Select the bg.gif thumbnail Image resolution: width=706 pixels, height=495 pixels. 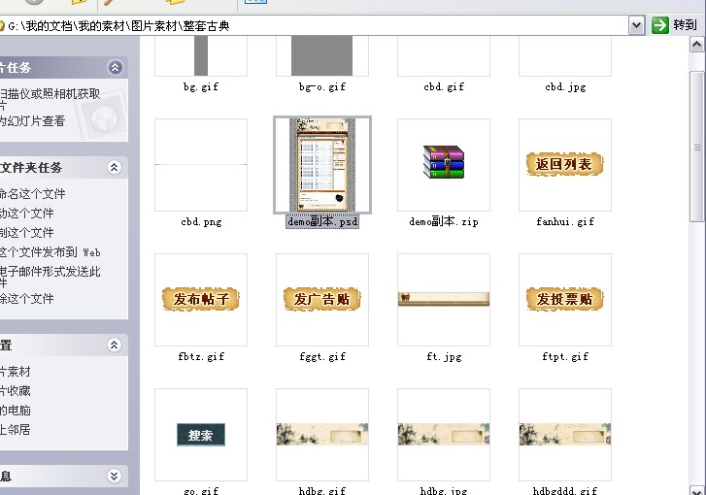[201, 55]
